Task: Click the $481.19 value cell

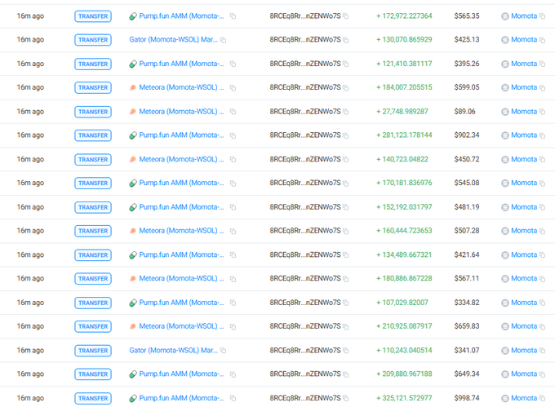Action: tap(467, 207)
